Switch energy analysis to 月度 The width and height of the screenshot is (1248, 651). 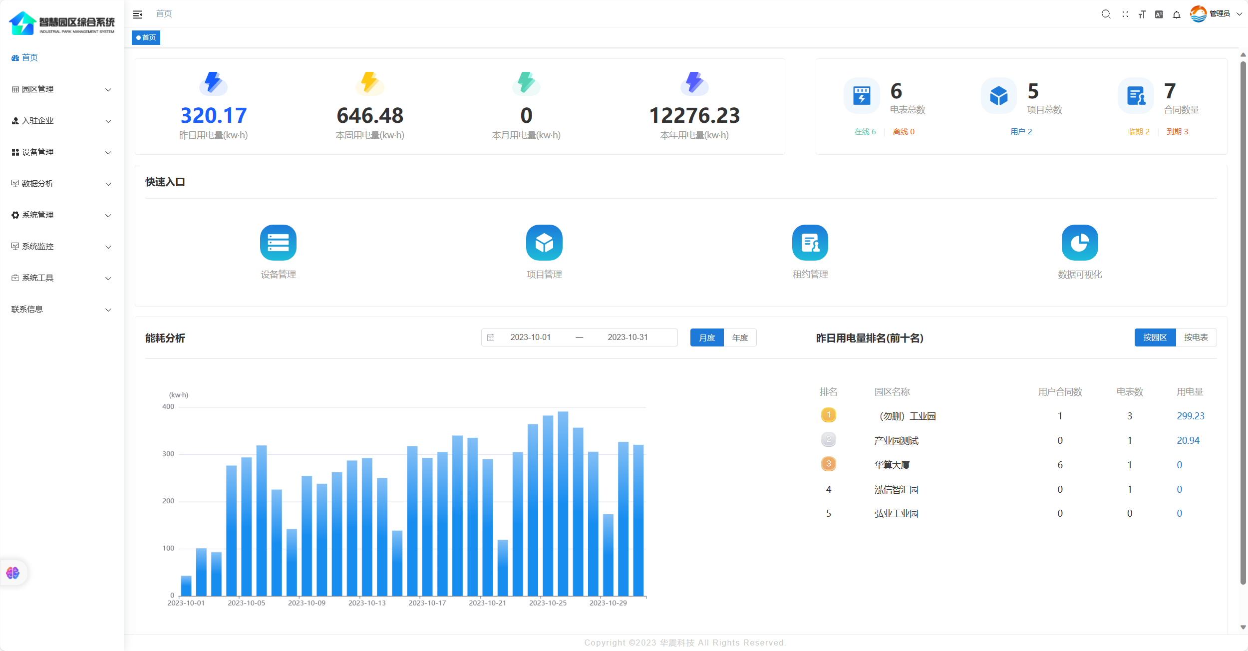pos(707,337)
